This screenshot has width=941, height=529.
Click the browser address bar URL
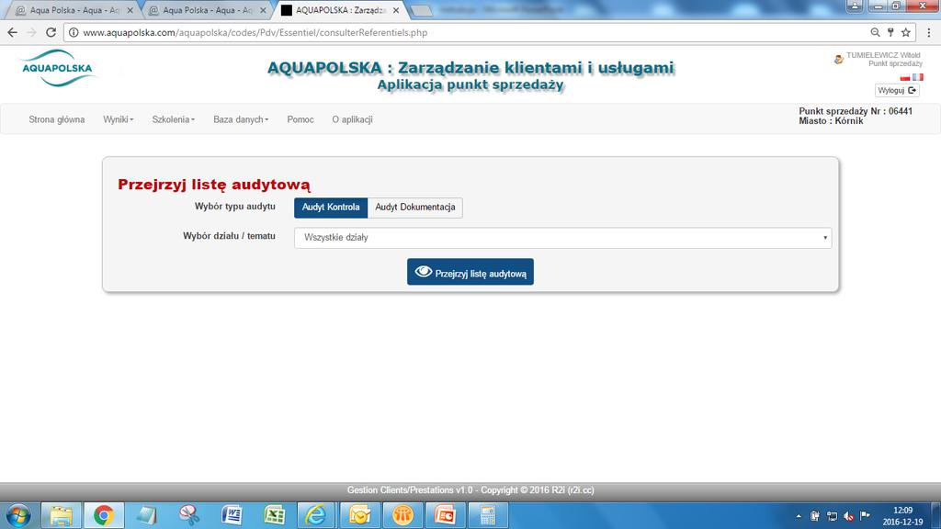coord(255,32)
